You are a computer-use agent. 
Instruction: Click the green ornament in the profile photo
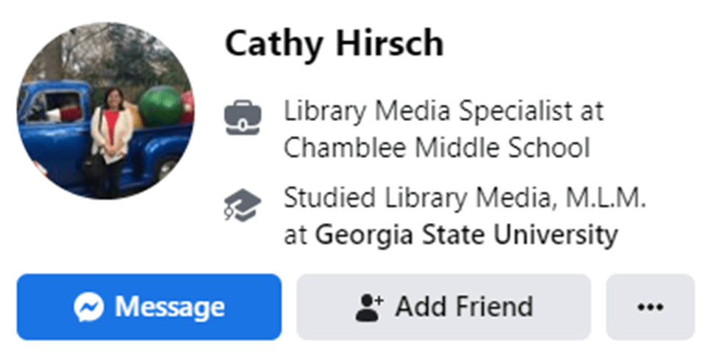coord(162,103)
